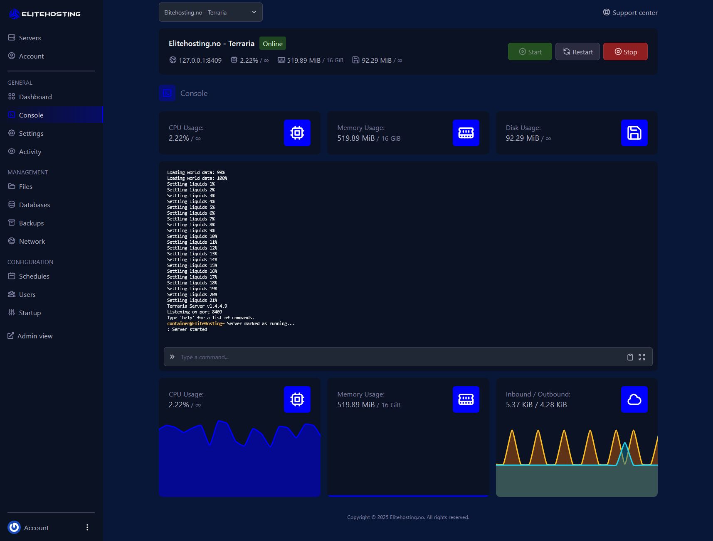Restart the Terraria server
Screen dimensions: 713x541
click(577, 51)
